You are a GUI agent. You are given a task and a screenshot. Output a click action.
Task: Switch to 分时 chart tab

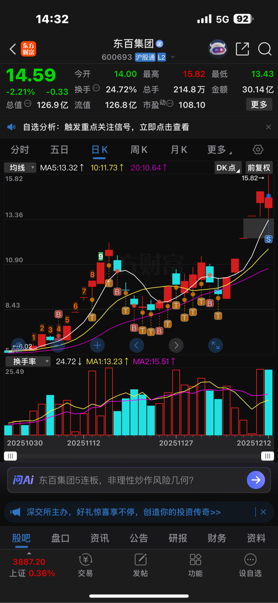click(20, 150)
